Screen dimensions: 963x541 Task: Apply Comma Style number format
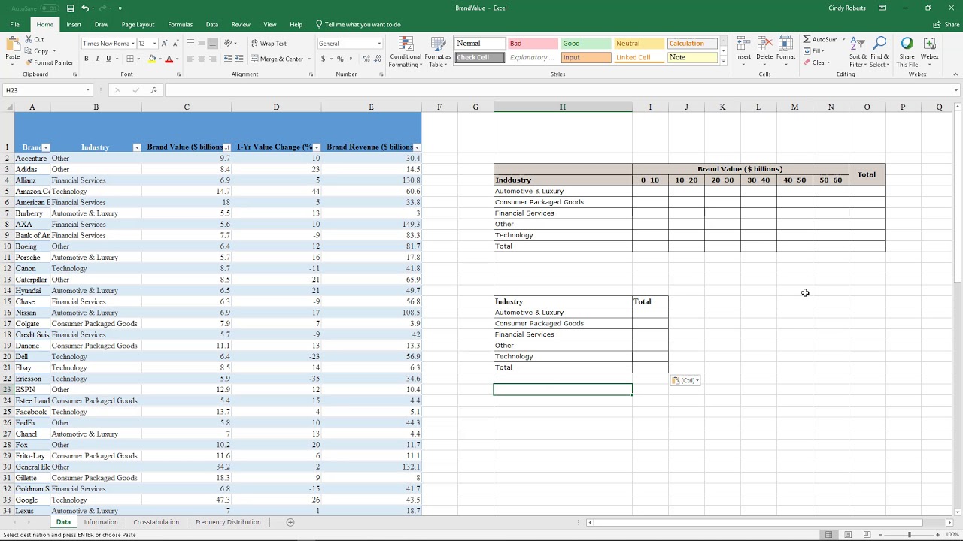point(351,59)
